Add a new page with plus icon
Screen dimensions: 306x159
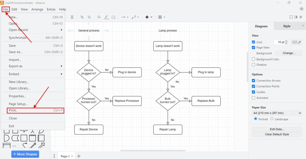pyautogui.click(x=79, y=156)
